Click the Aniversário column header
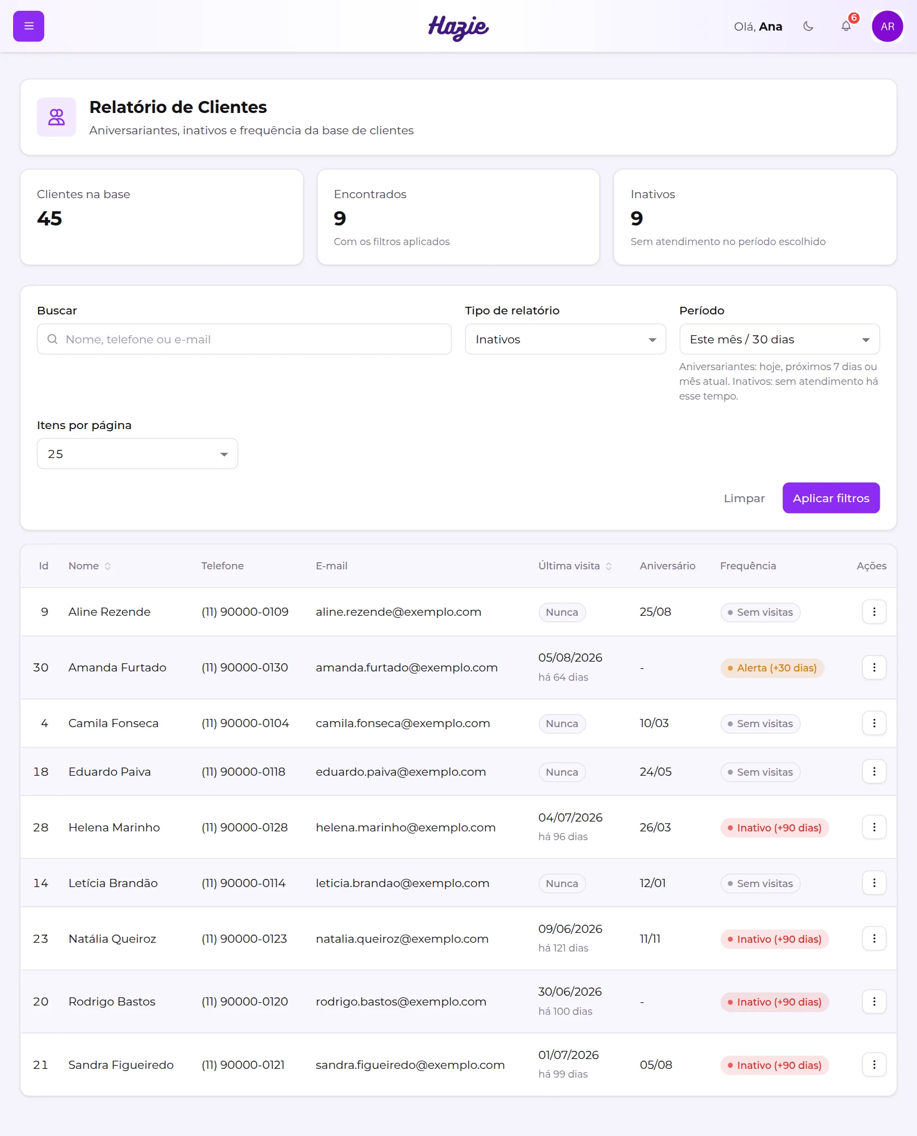This screenshot has width=917, height=1136. [x=668, y=566]
